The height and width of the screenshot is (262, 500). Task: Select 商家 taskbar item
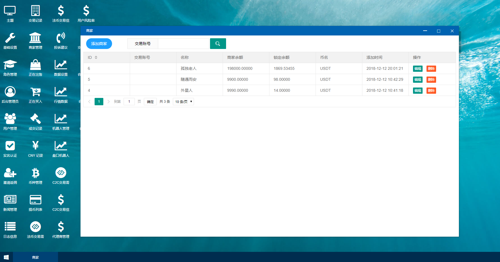[x=35, y=257]
